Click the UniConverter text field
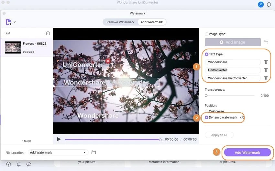The image size is (275, 171). [233, 70]
